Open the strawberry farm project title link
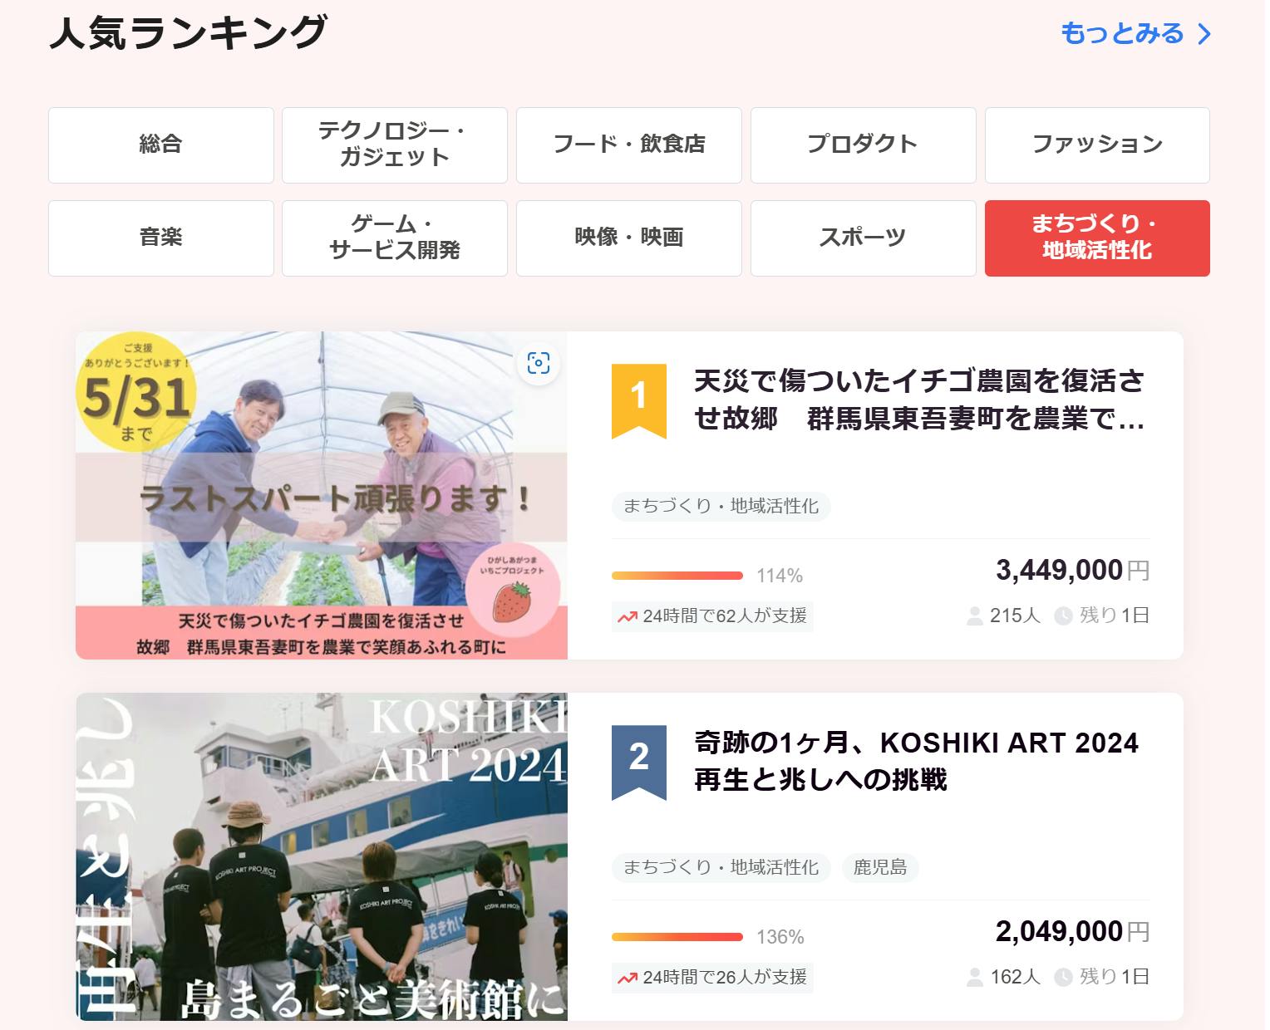This screenshot has width=1270, height=1030. 919,400
